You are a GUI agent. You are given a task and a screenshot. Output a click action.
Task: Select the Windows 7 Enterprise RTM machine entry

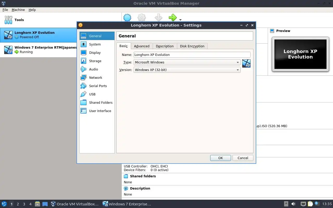39,50
